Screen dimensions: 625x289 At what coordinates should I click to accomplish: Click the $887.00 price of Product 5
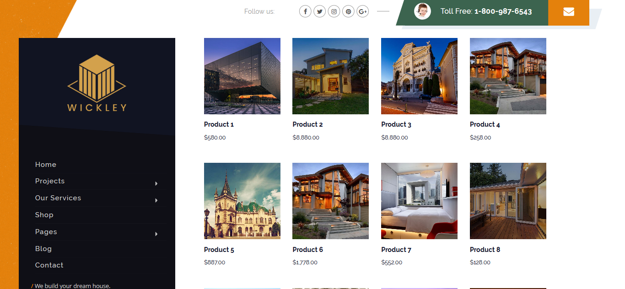215,262
